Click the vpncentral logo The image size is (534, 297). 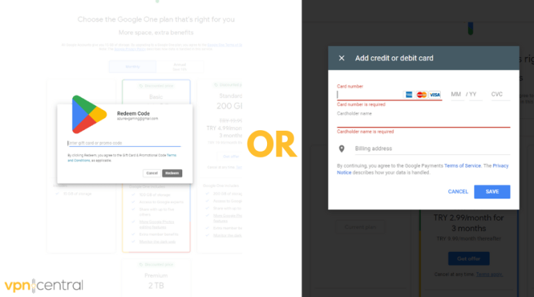coord(42,284)
